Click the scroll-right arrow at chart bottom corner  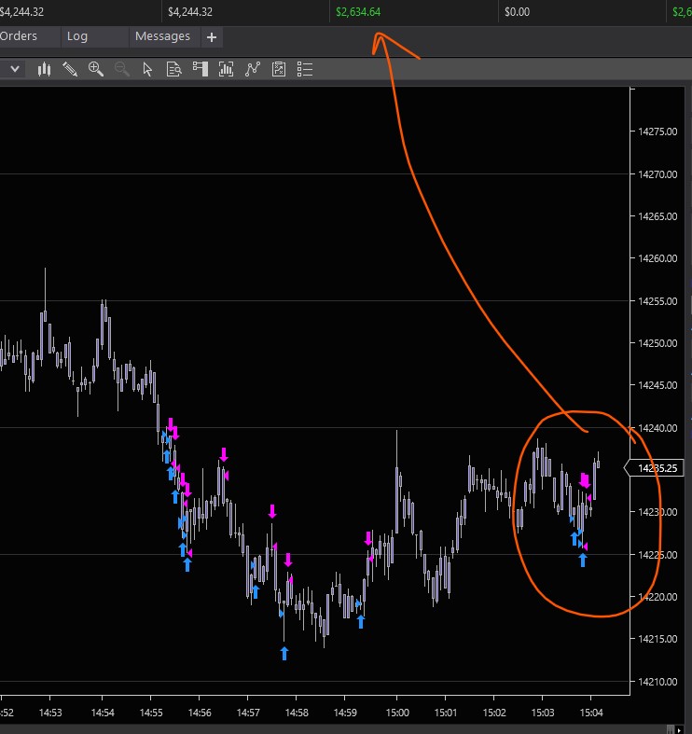point(678,729)
